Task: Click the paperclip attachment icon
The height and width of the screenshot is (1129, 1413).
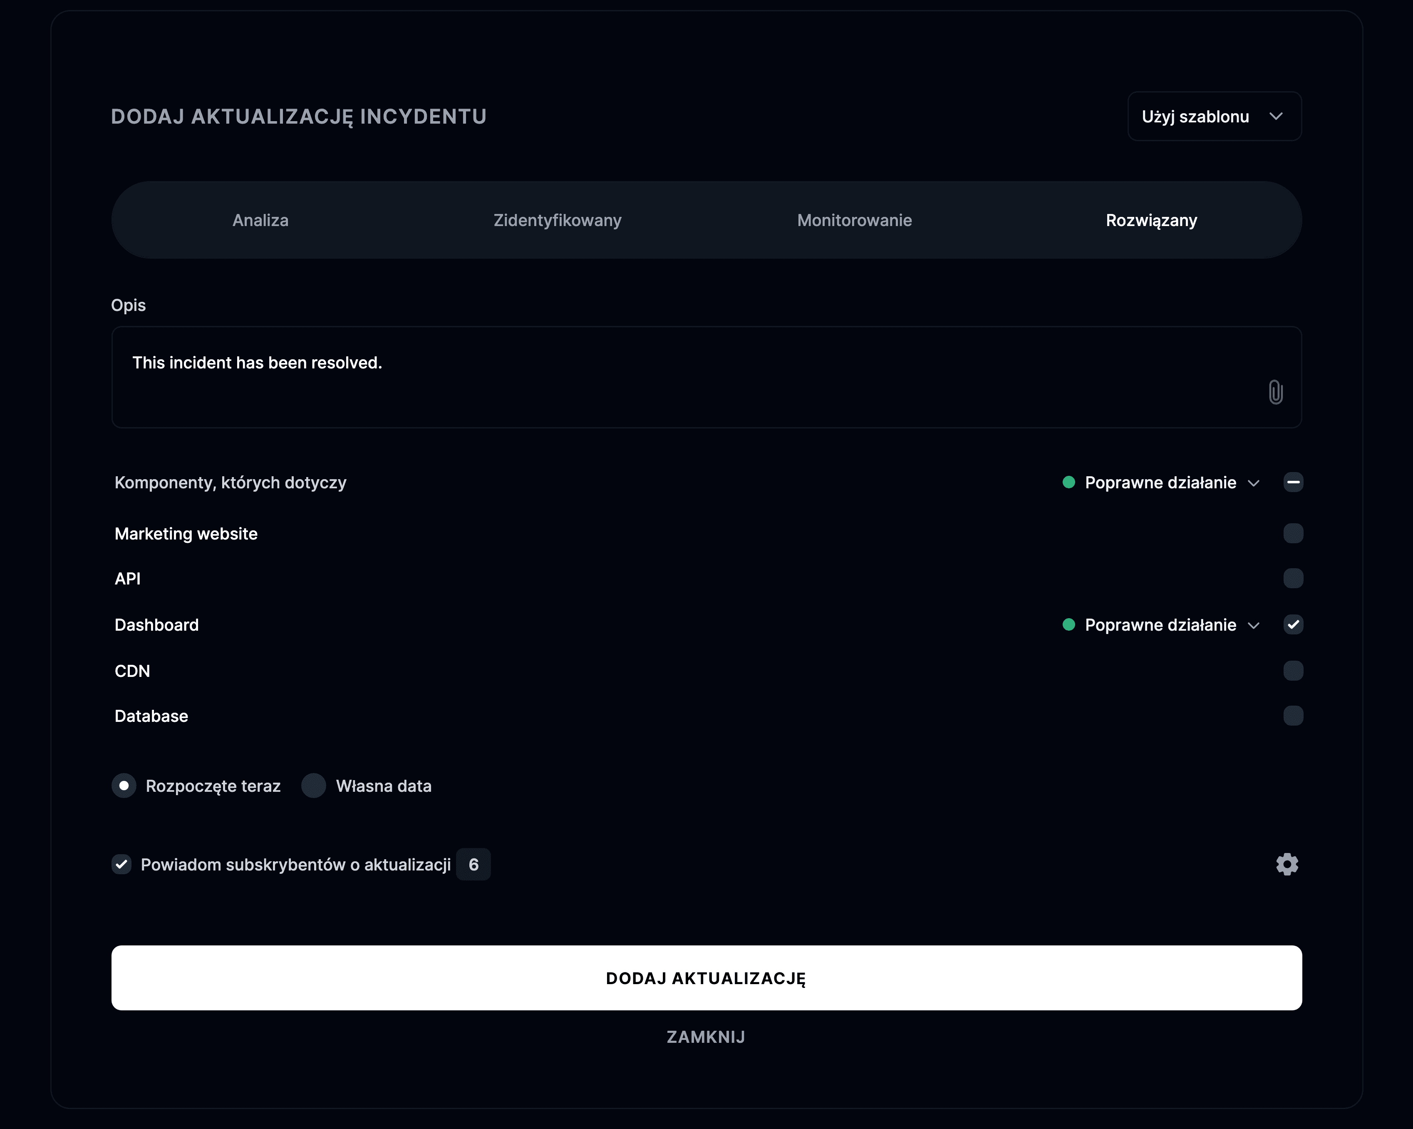Action: 1275,392
